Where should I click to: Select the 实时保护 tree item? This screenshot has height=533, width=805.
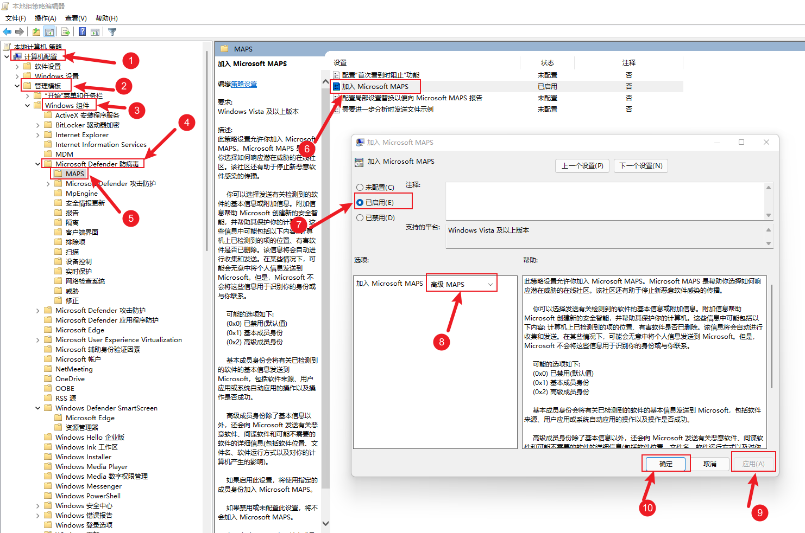[79, 271]
